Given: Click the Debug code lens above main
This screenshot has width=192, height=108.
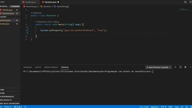Looking at the screenshot, I should pyautogui.click(x=56, y=22).
